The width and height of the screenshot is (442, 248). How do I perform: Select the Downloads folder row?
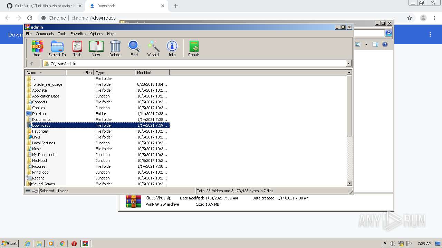(97, 125)
